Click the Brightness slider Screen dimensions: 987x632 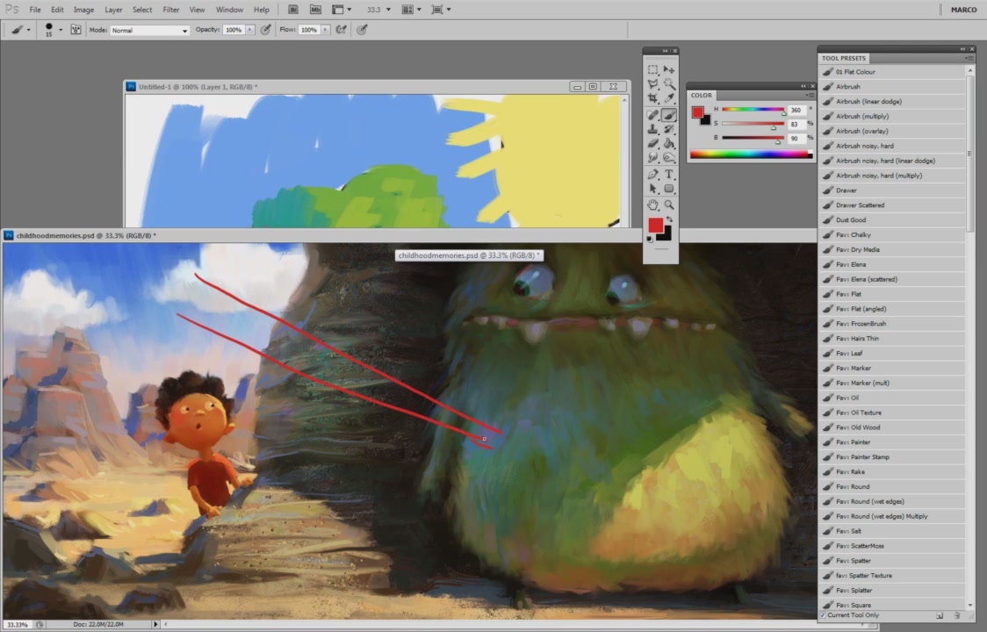[x=753, y=137]
